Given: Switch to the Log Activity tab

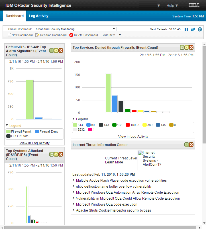Looking at the screenshot, I should [x=39, y=16].
